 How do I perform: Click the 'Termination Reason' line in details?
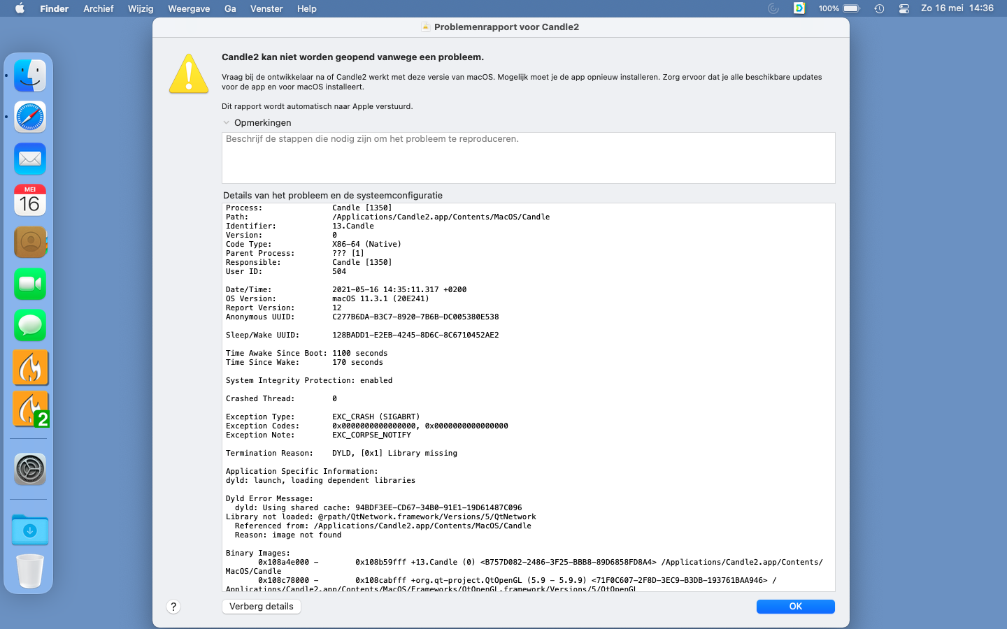pos(341,453)
